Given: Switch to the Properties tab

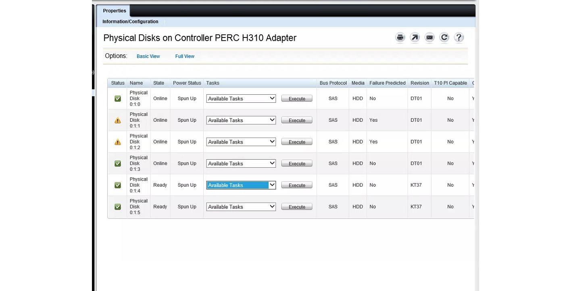Looking at the screenshot, I should click(x=115, y=11).
